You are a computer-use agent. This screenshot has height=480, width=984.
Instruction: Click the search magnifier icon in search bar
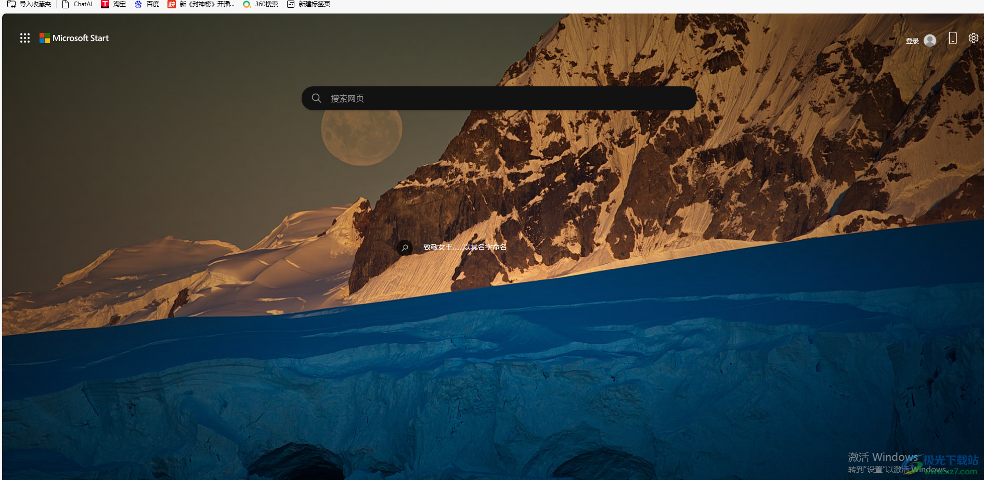[316, 98]
